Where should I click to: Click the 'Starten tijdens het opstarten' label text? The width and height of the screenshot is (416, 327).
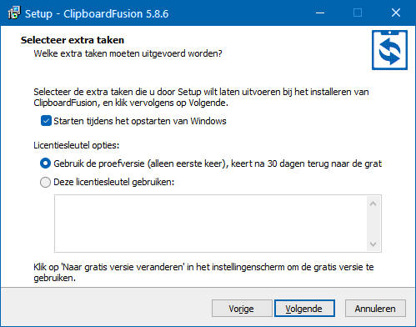pos(140,121)
